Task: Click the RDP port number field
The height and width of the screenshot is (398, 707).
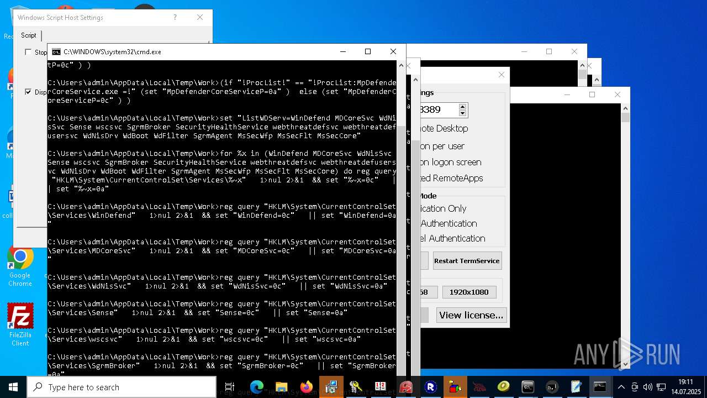Action: click(x=440, y=109)
